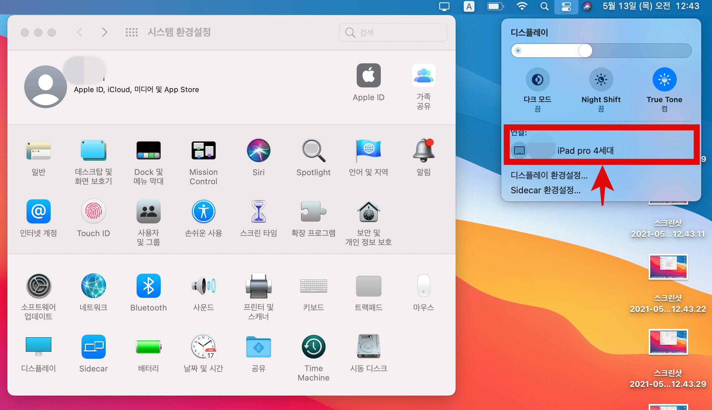The width and height of the screenshot is (712, 410).
Task: Open the Bluetooth preference pane
Action: pos(148,286)
